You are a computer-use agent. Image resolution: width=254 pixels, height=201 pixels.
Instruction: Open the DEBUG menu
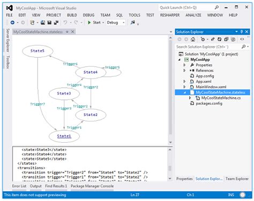88,15
